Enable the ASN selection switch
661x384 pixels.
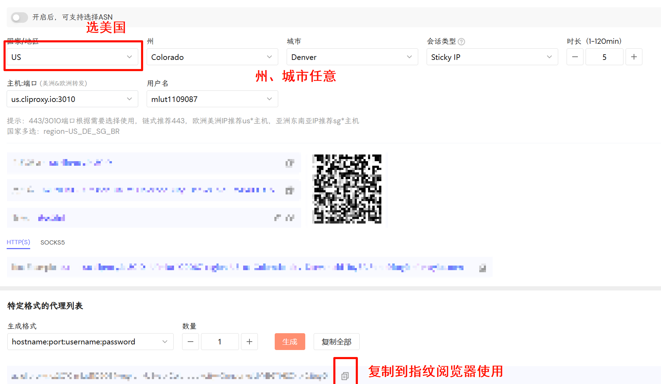(x=19, y=17)
